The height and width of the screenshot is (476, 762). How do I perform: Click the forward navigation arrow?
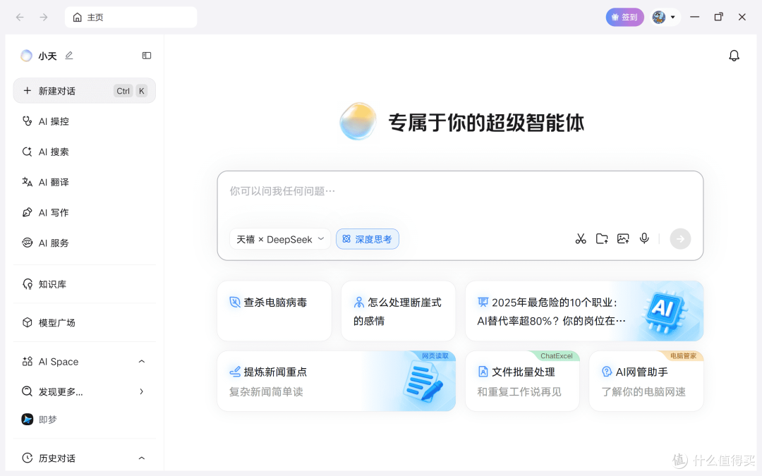pos(44,18)
